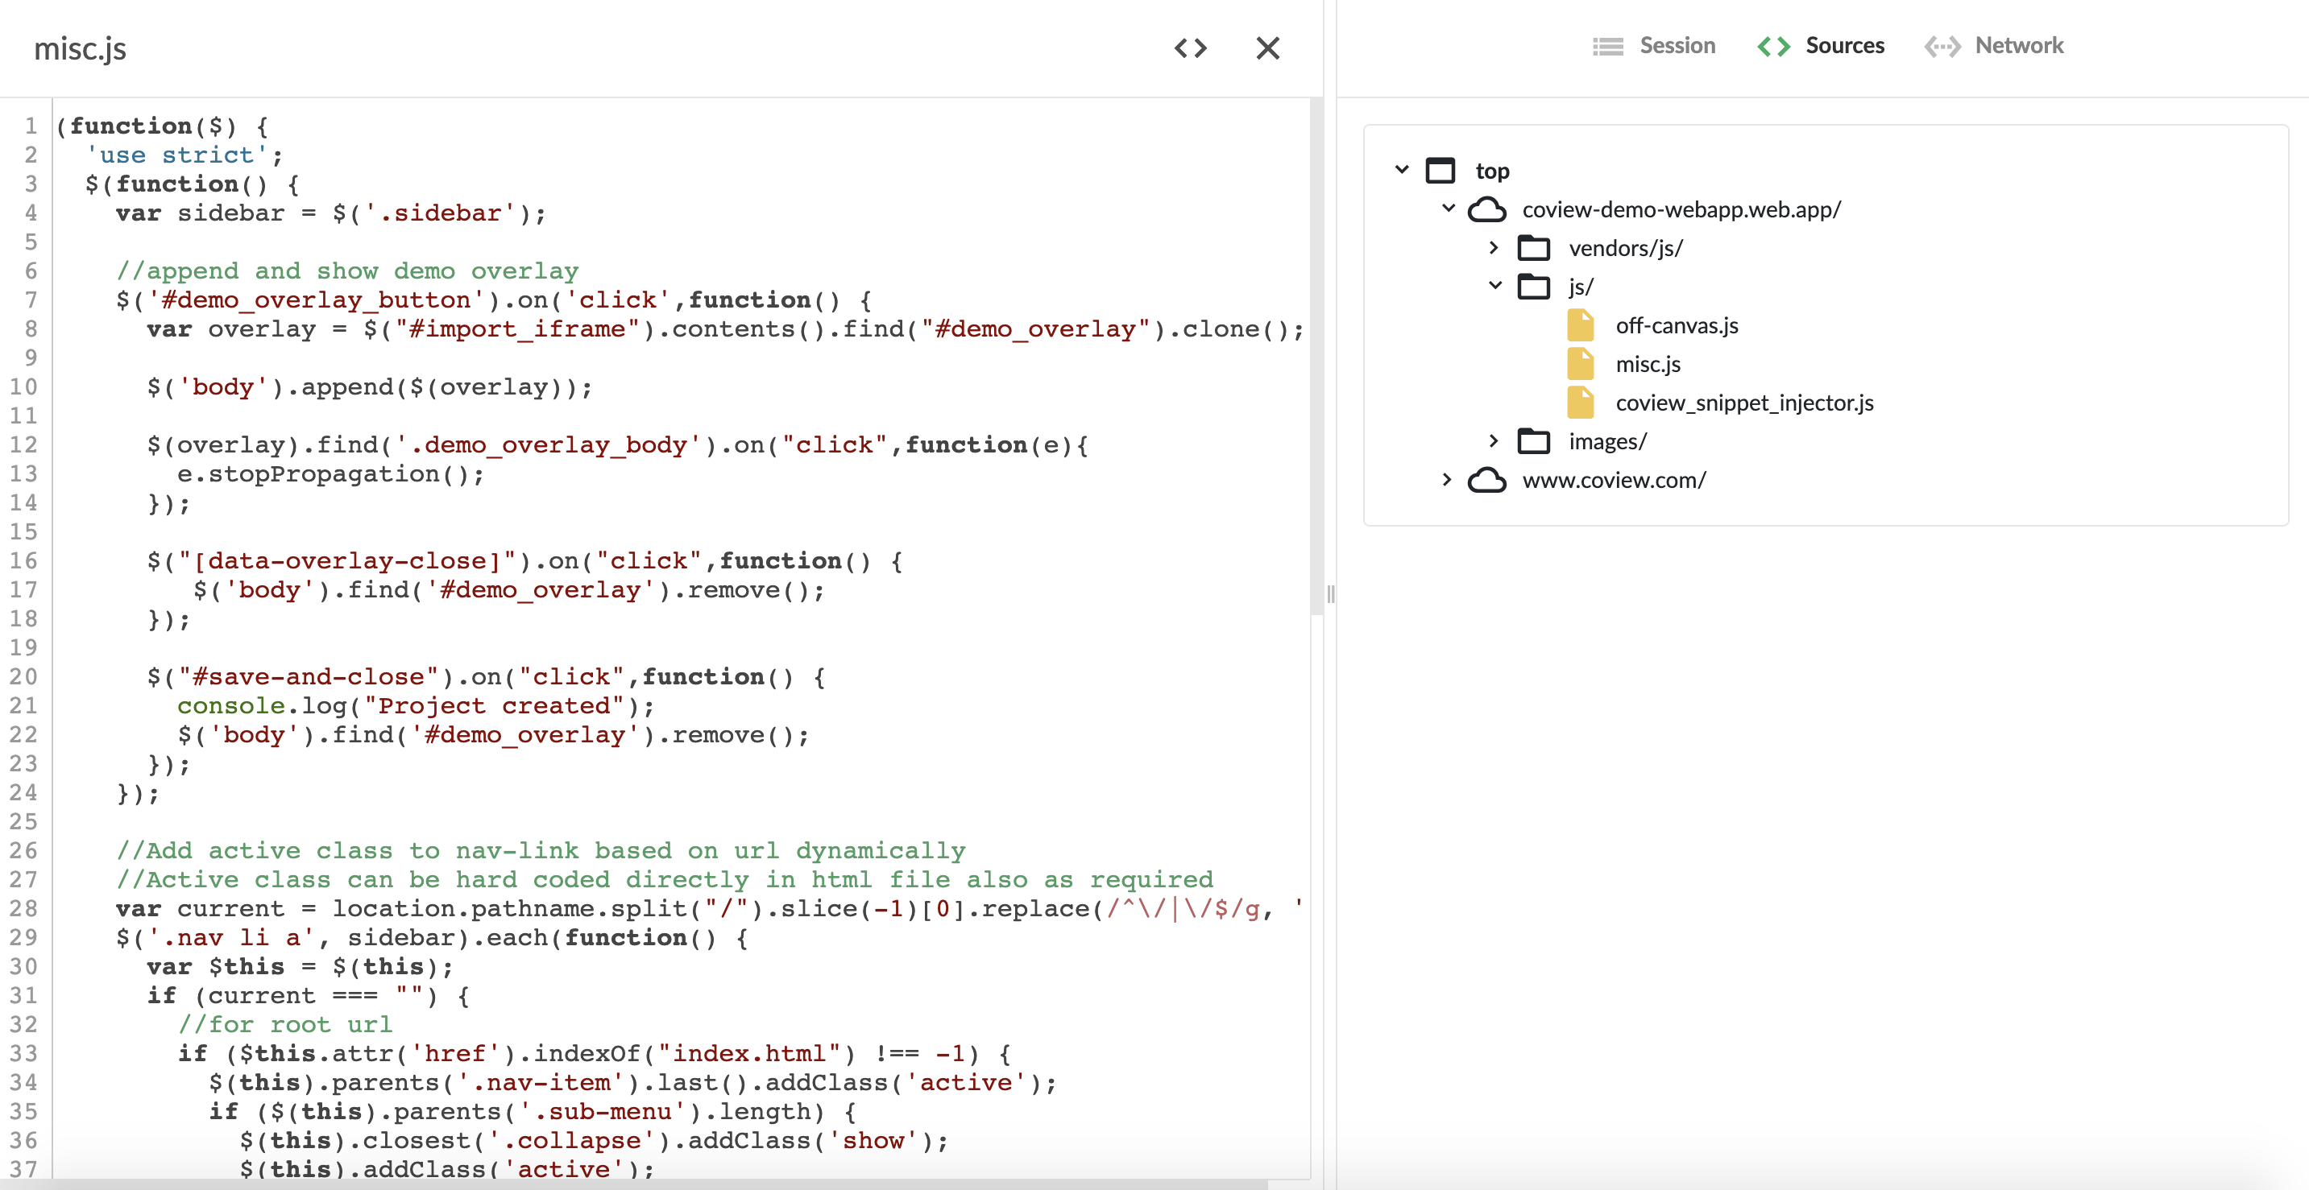Screen dimensions: 2309x1190
Task: Collapse the coview-demo-webapp.web.app domain
Action: (x=1449, y=209)
